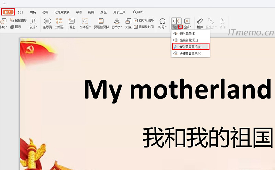Click the 艺术字 WordArt icon
The width and height of the screenshot is (275, 170).
[117, 21]
